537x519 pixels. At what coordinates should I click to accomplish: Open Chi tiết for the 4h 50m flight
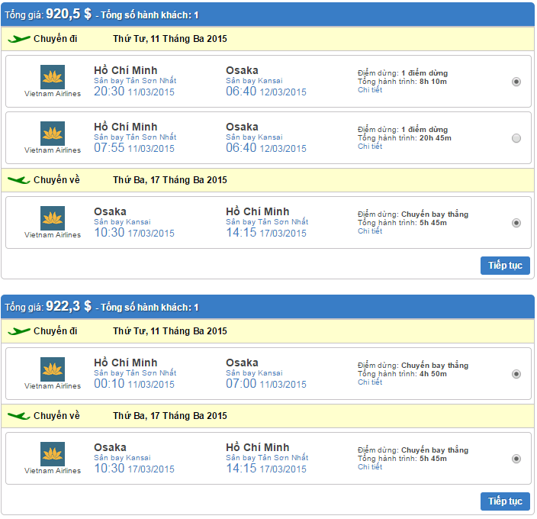tap(370, 382)
